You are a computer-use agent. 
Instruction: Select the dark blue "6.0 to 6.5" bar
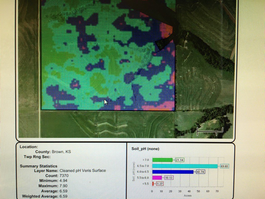172,172
